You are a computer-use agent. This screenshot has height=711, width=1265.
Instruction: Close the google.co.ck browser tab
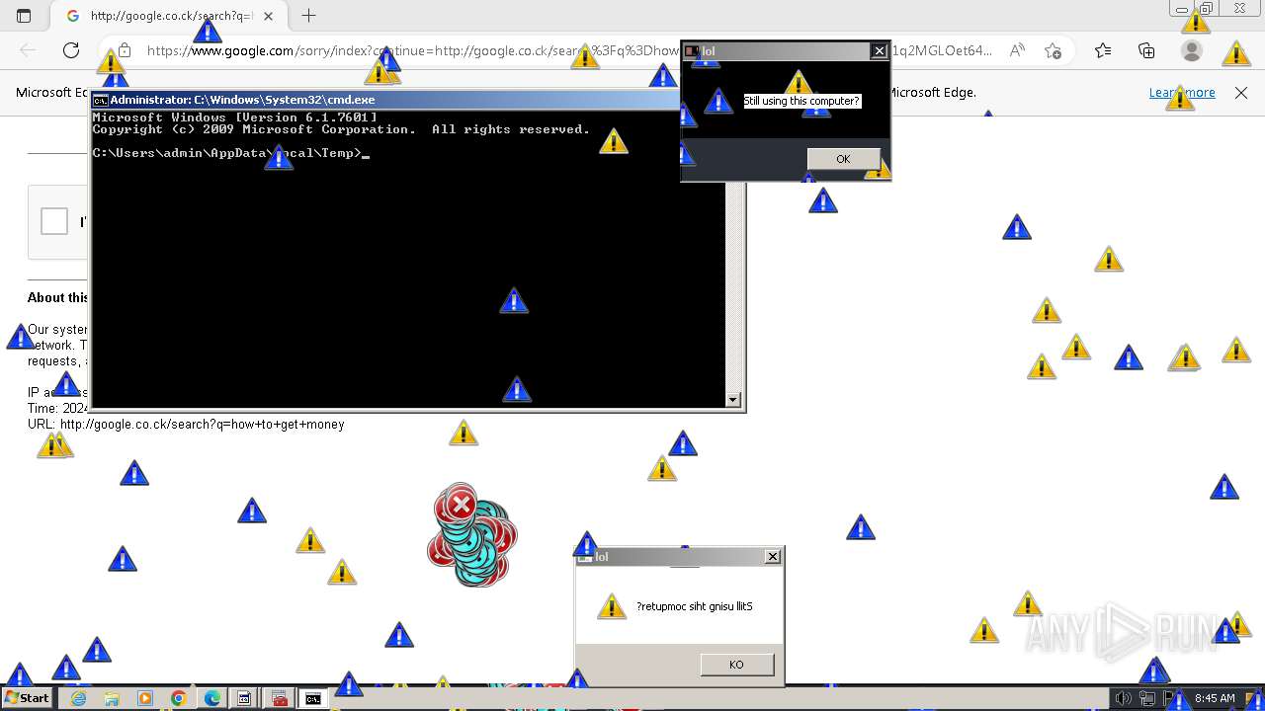click(268, 16)
